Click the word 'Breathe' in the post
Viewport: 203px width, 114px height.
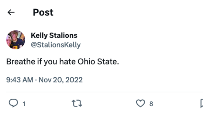[x=21, y=62]
